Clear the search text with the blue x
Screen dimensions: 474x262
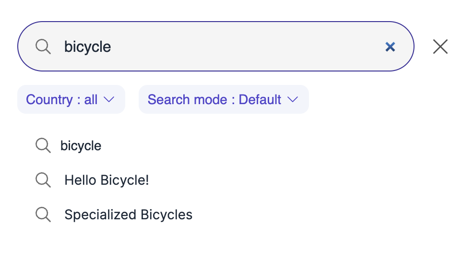tap(390, 47)
